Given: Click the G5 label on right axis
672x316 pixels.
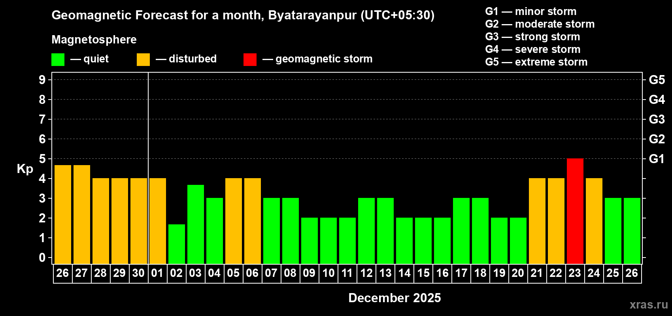Looking at the screenshot, I should click(x=657, y=80).
